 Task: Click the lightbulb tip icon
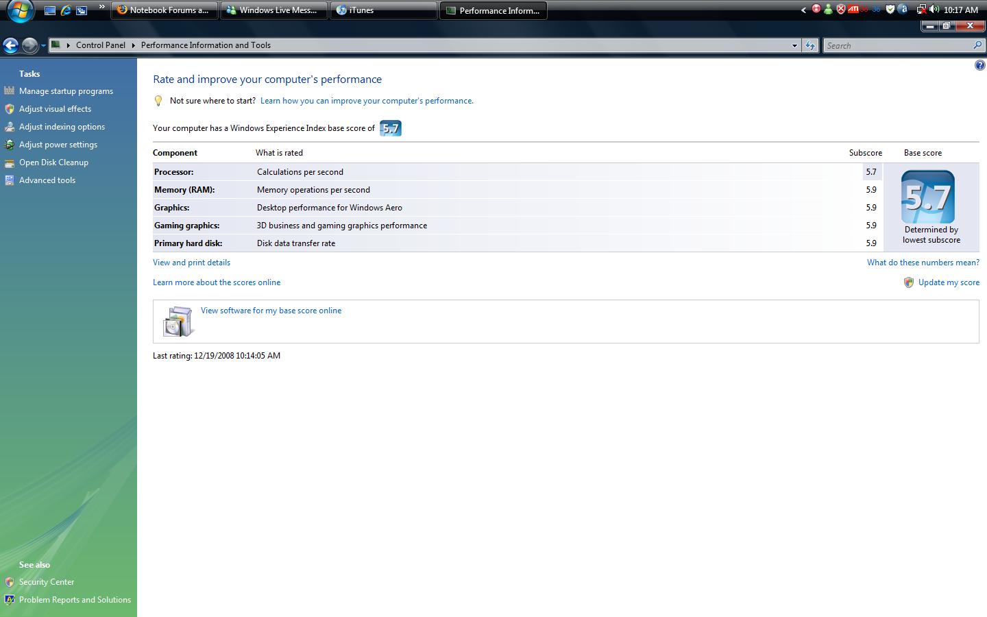pos(158,101)
